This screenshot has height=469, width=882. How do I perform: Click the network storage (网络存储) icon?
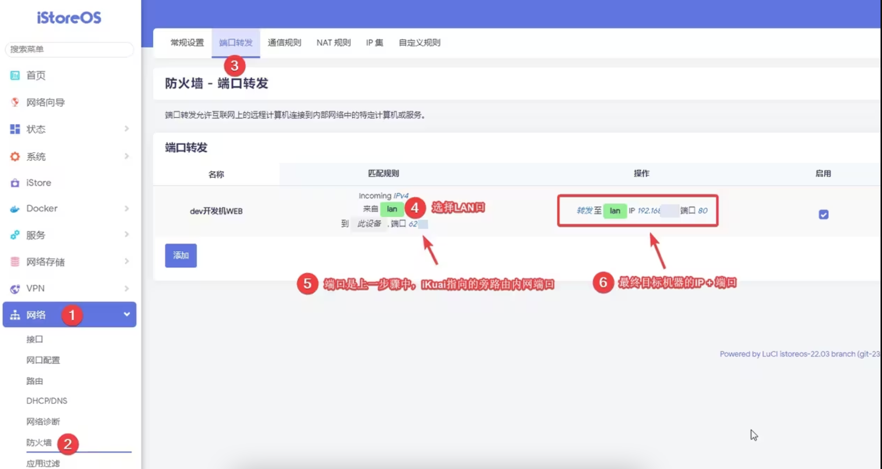[x=15, y=262]
